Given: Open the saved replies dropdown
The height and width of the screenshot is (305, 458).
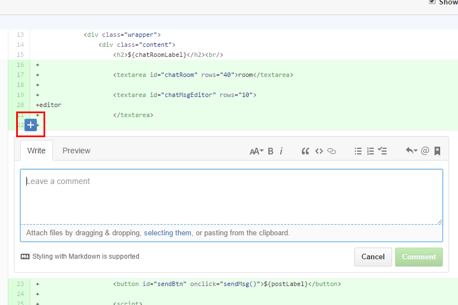Looking at the screenshot, I should [411, 151].
